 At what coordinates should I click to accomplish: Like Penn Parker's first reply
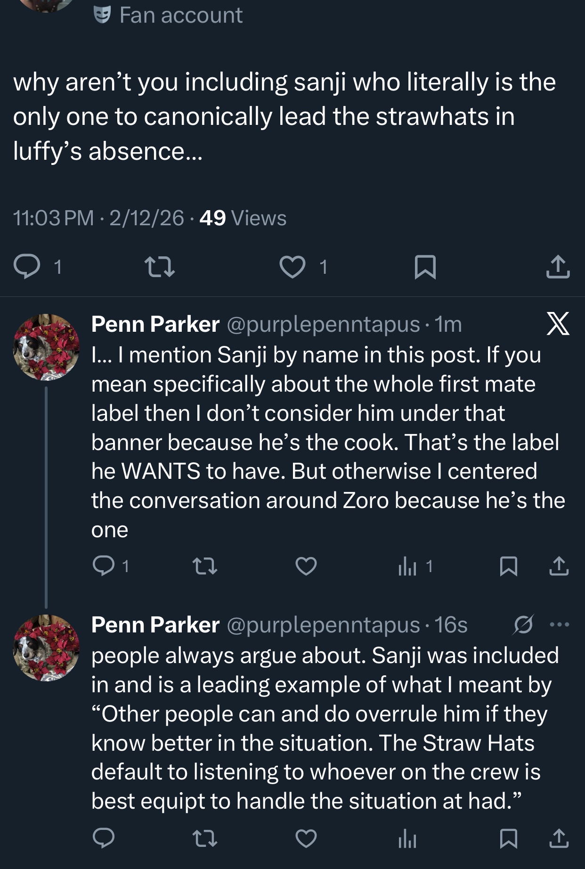[x=306, y=566]
